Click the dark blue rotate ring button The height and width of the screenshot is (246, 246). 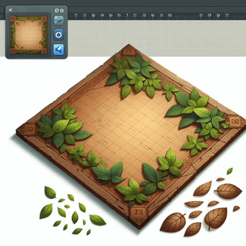point(59,35)
